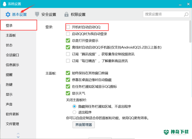
Task: Open the 基本设置 tab
Action: [x=16, y=15]
